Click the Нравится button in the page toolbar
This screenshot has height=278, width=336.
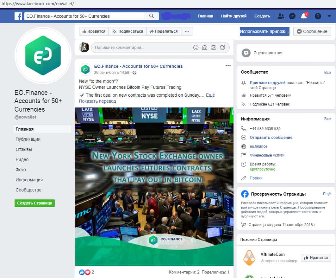[x=94, y=31]
